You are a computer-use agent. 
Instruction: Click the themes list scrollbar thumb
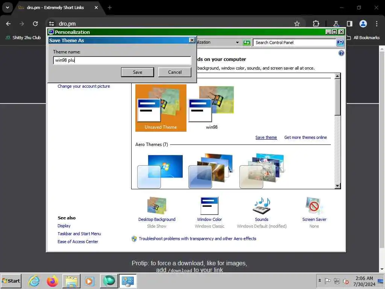coord(338,97)
